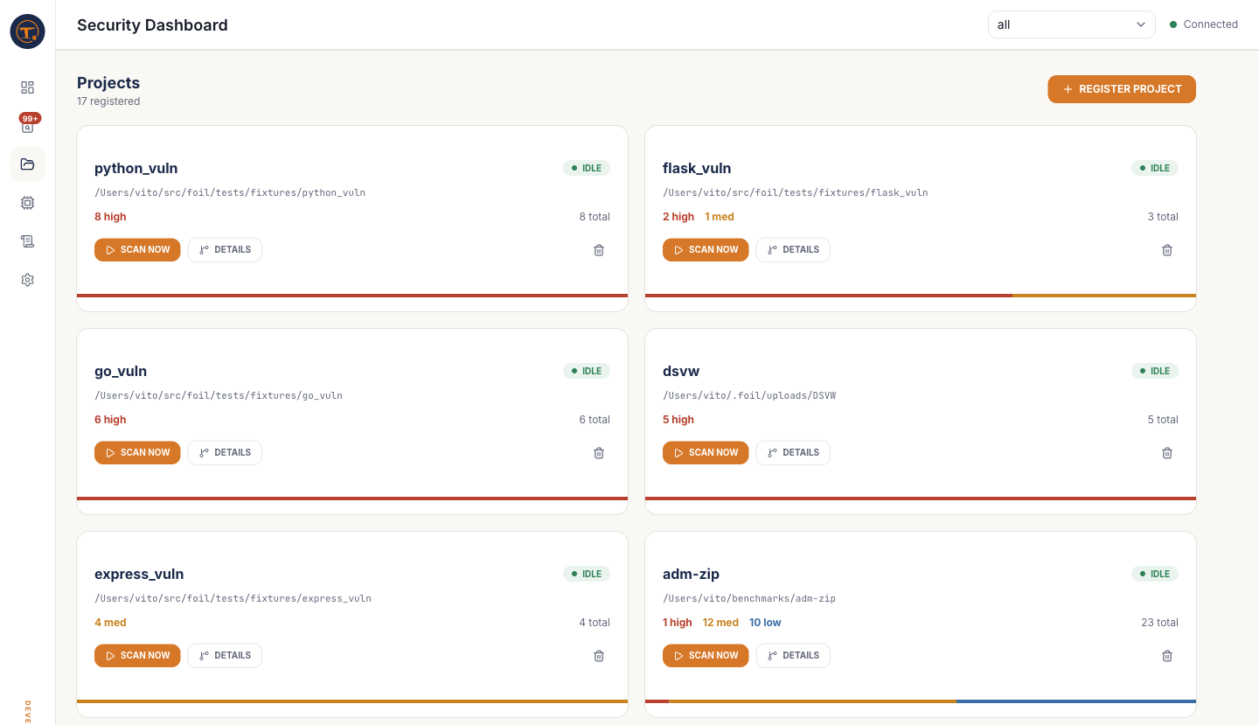Delete the python_vuln project via trash icon
The height and width of the screenshot is (725, 1259).
click(x=599, y=250)
